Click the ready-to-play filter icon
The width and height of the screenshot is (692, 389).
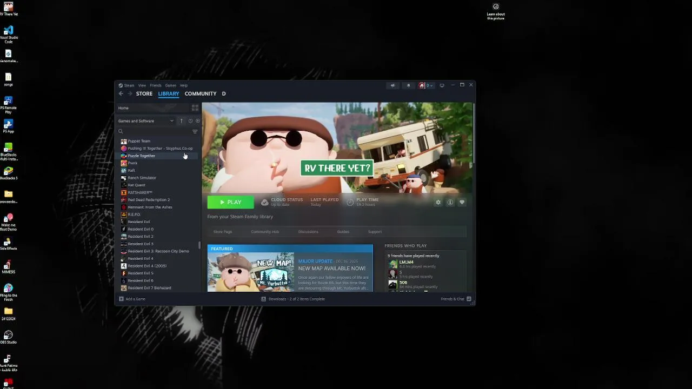point(197,121)
